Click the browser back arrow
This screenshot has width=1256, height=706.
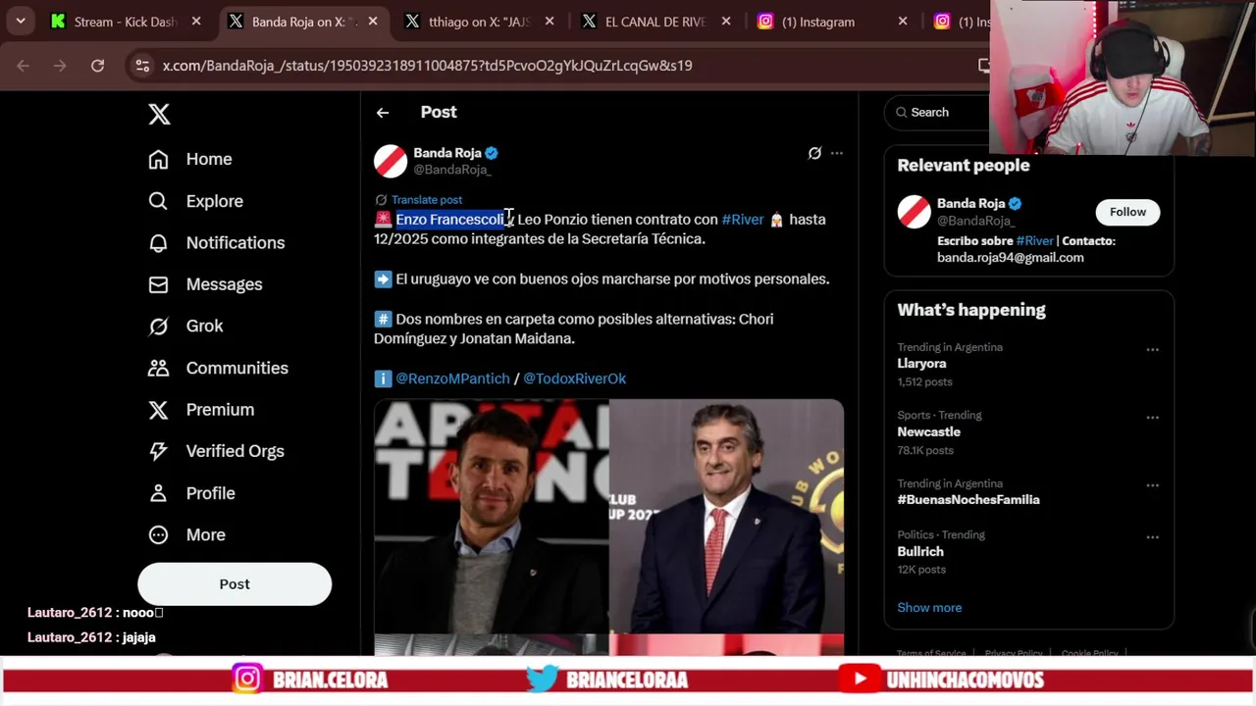pyautogui.click(x=24, y=66)
